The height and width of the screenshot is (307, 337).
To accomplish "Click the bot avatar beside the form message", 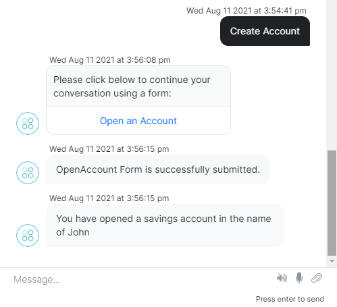I will pos(28,123).
